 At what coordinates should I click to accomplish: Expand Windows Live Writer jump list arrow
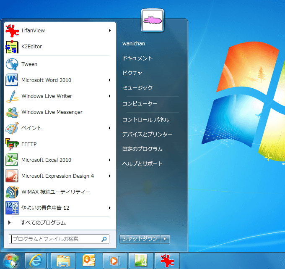[110, 96]
